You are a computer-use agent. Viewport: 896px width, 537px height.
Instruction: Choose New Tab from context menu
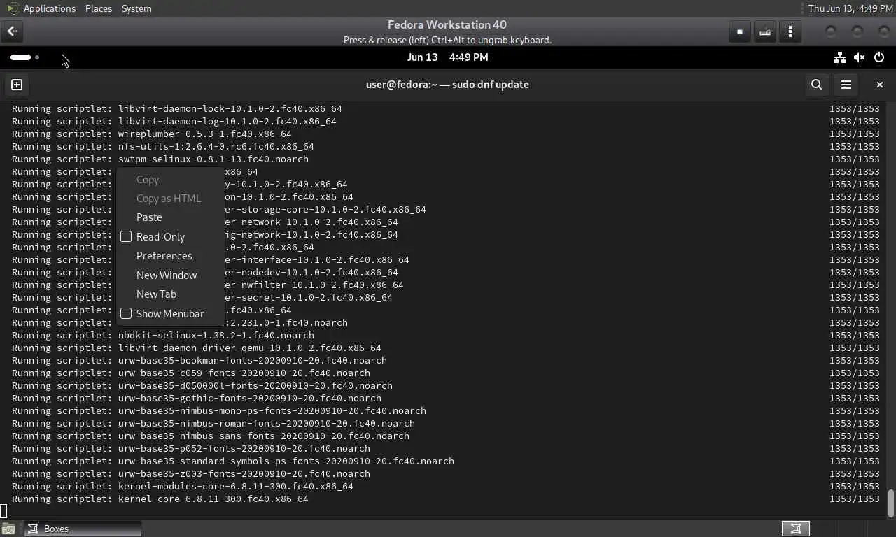click(x=156, y=294)
